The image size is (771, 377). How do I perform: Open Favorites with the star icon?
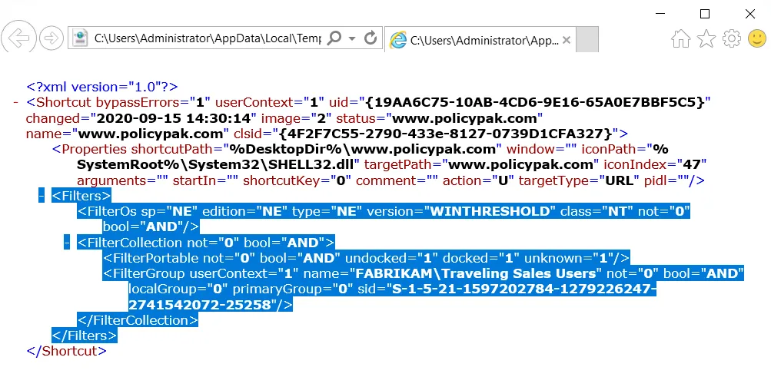pos(706,38)
